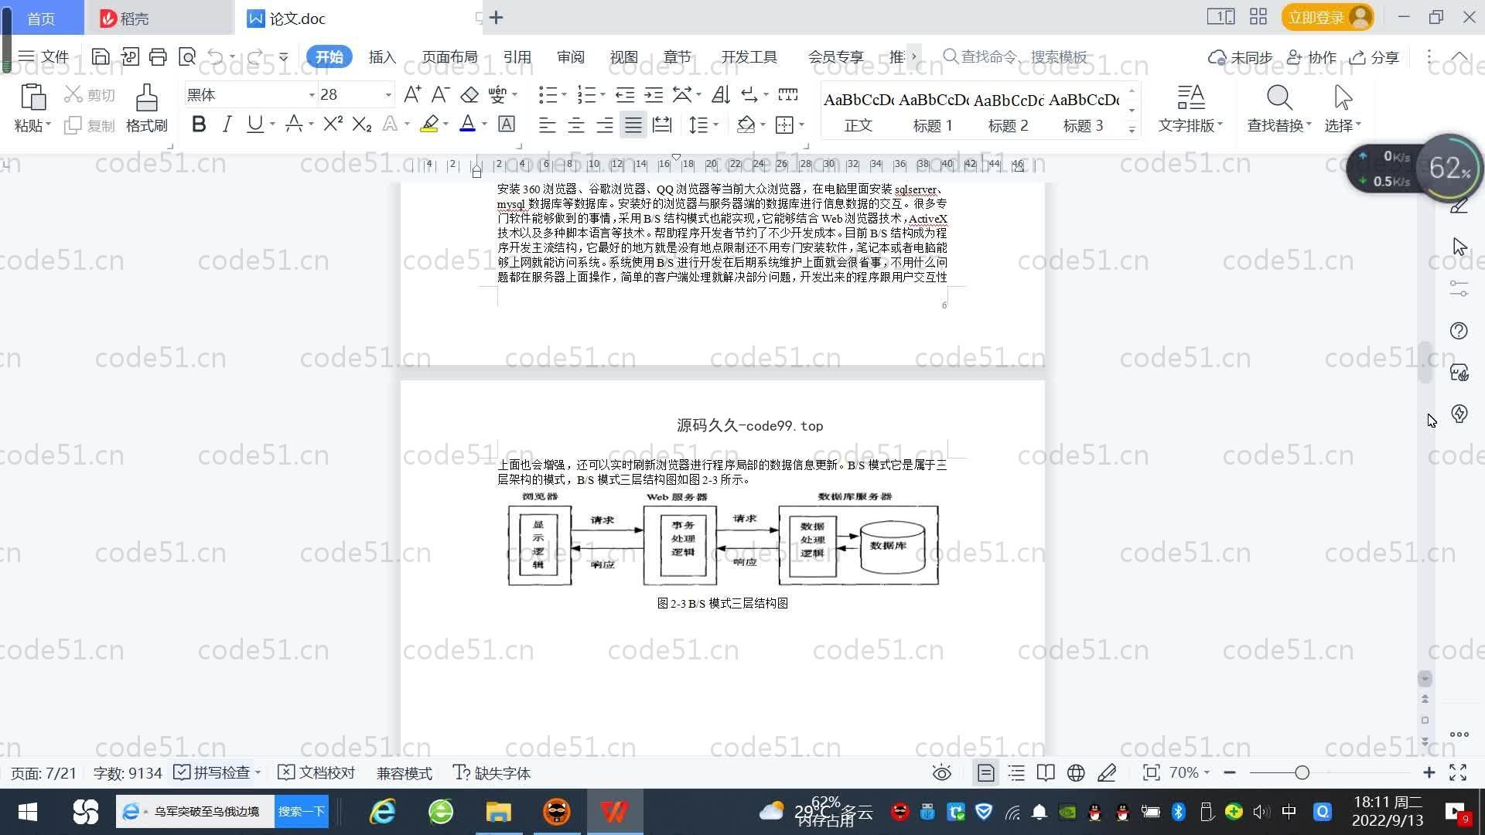Set center text alignment
The image size is (1485, 835).
575,124
